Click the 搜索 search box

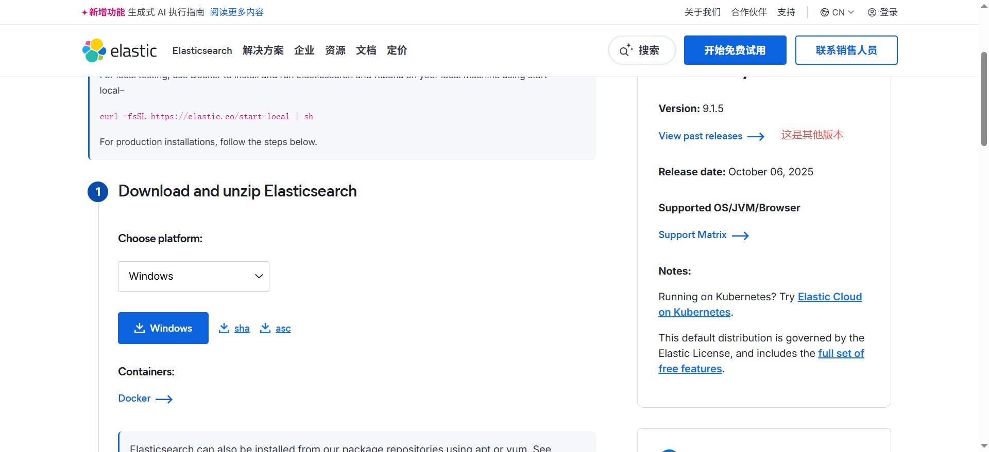pos(642,50)
